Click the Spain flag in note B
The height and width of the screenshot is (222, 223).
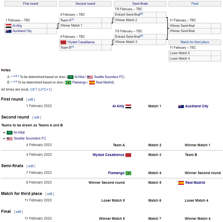(92, 83)
